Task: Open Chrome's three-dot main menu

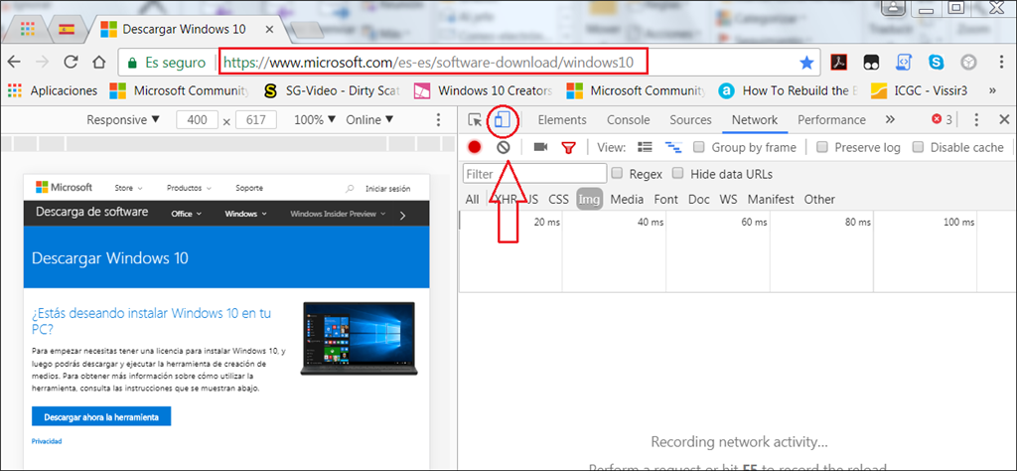Action: coord(1002,63)
